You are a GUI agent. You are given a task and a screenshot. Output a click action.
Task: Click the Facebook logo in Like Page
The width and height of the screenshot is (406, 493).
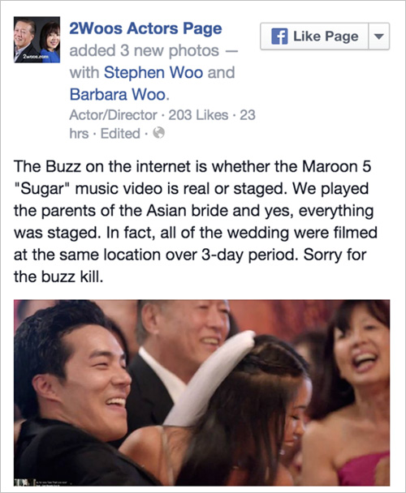279,36
